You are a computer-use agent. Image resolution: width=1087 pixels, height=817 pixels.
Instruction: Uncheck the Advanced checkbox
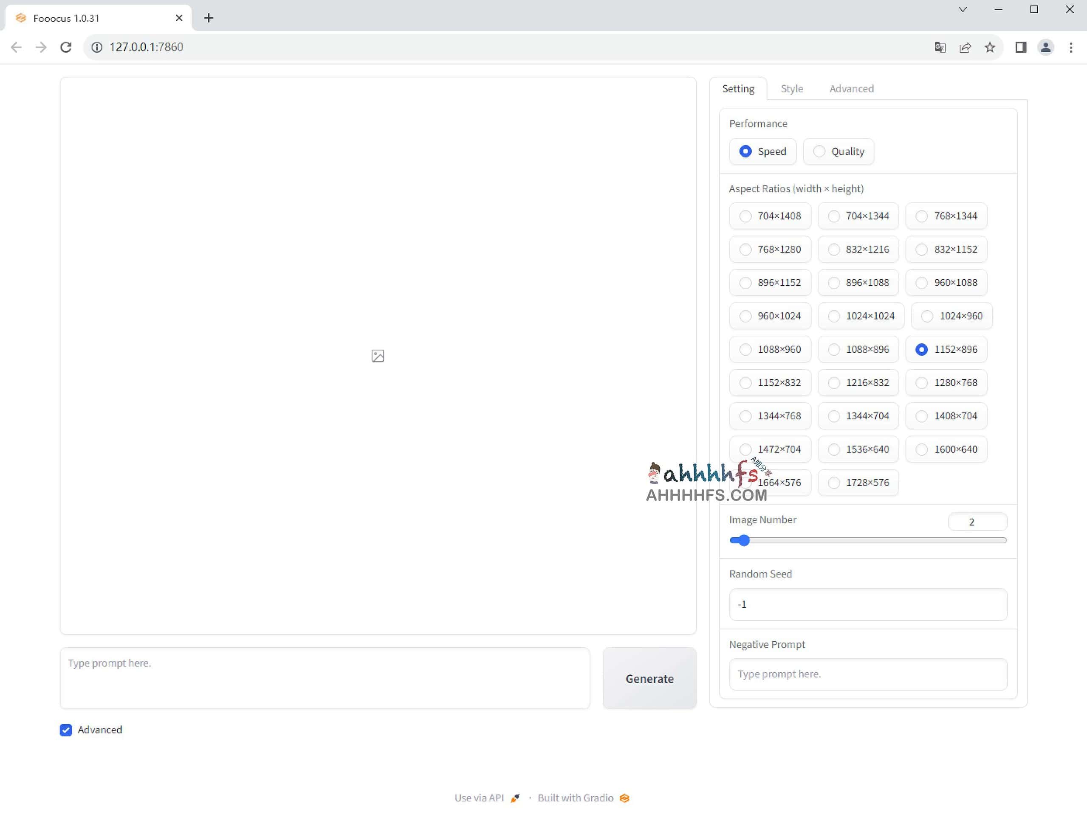tap(66, 730)
